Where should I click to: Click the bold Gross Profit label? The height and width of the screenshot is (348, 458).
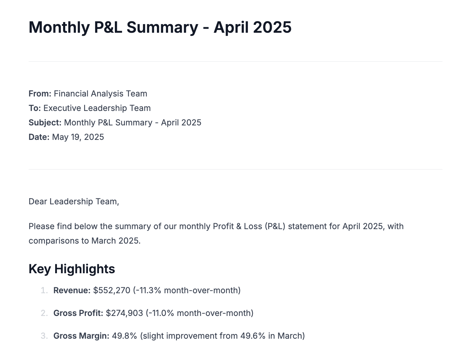coord(78,313)
